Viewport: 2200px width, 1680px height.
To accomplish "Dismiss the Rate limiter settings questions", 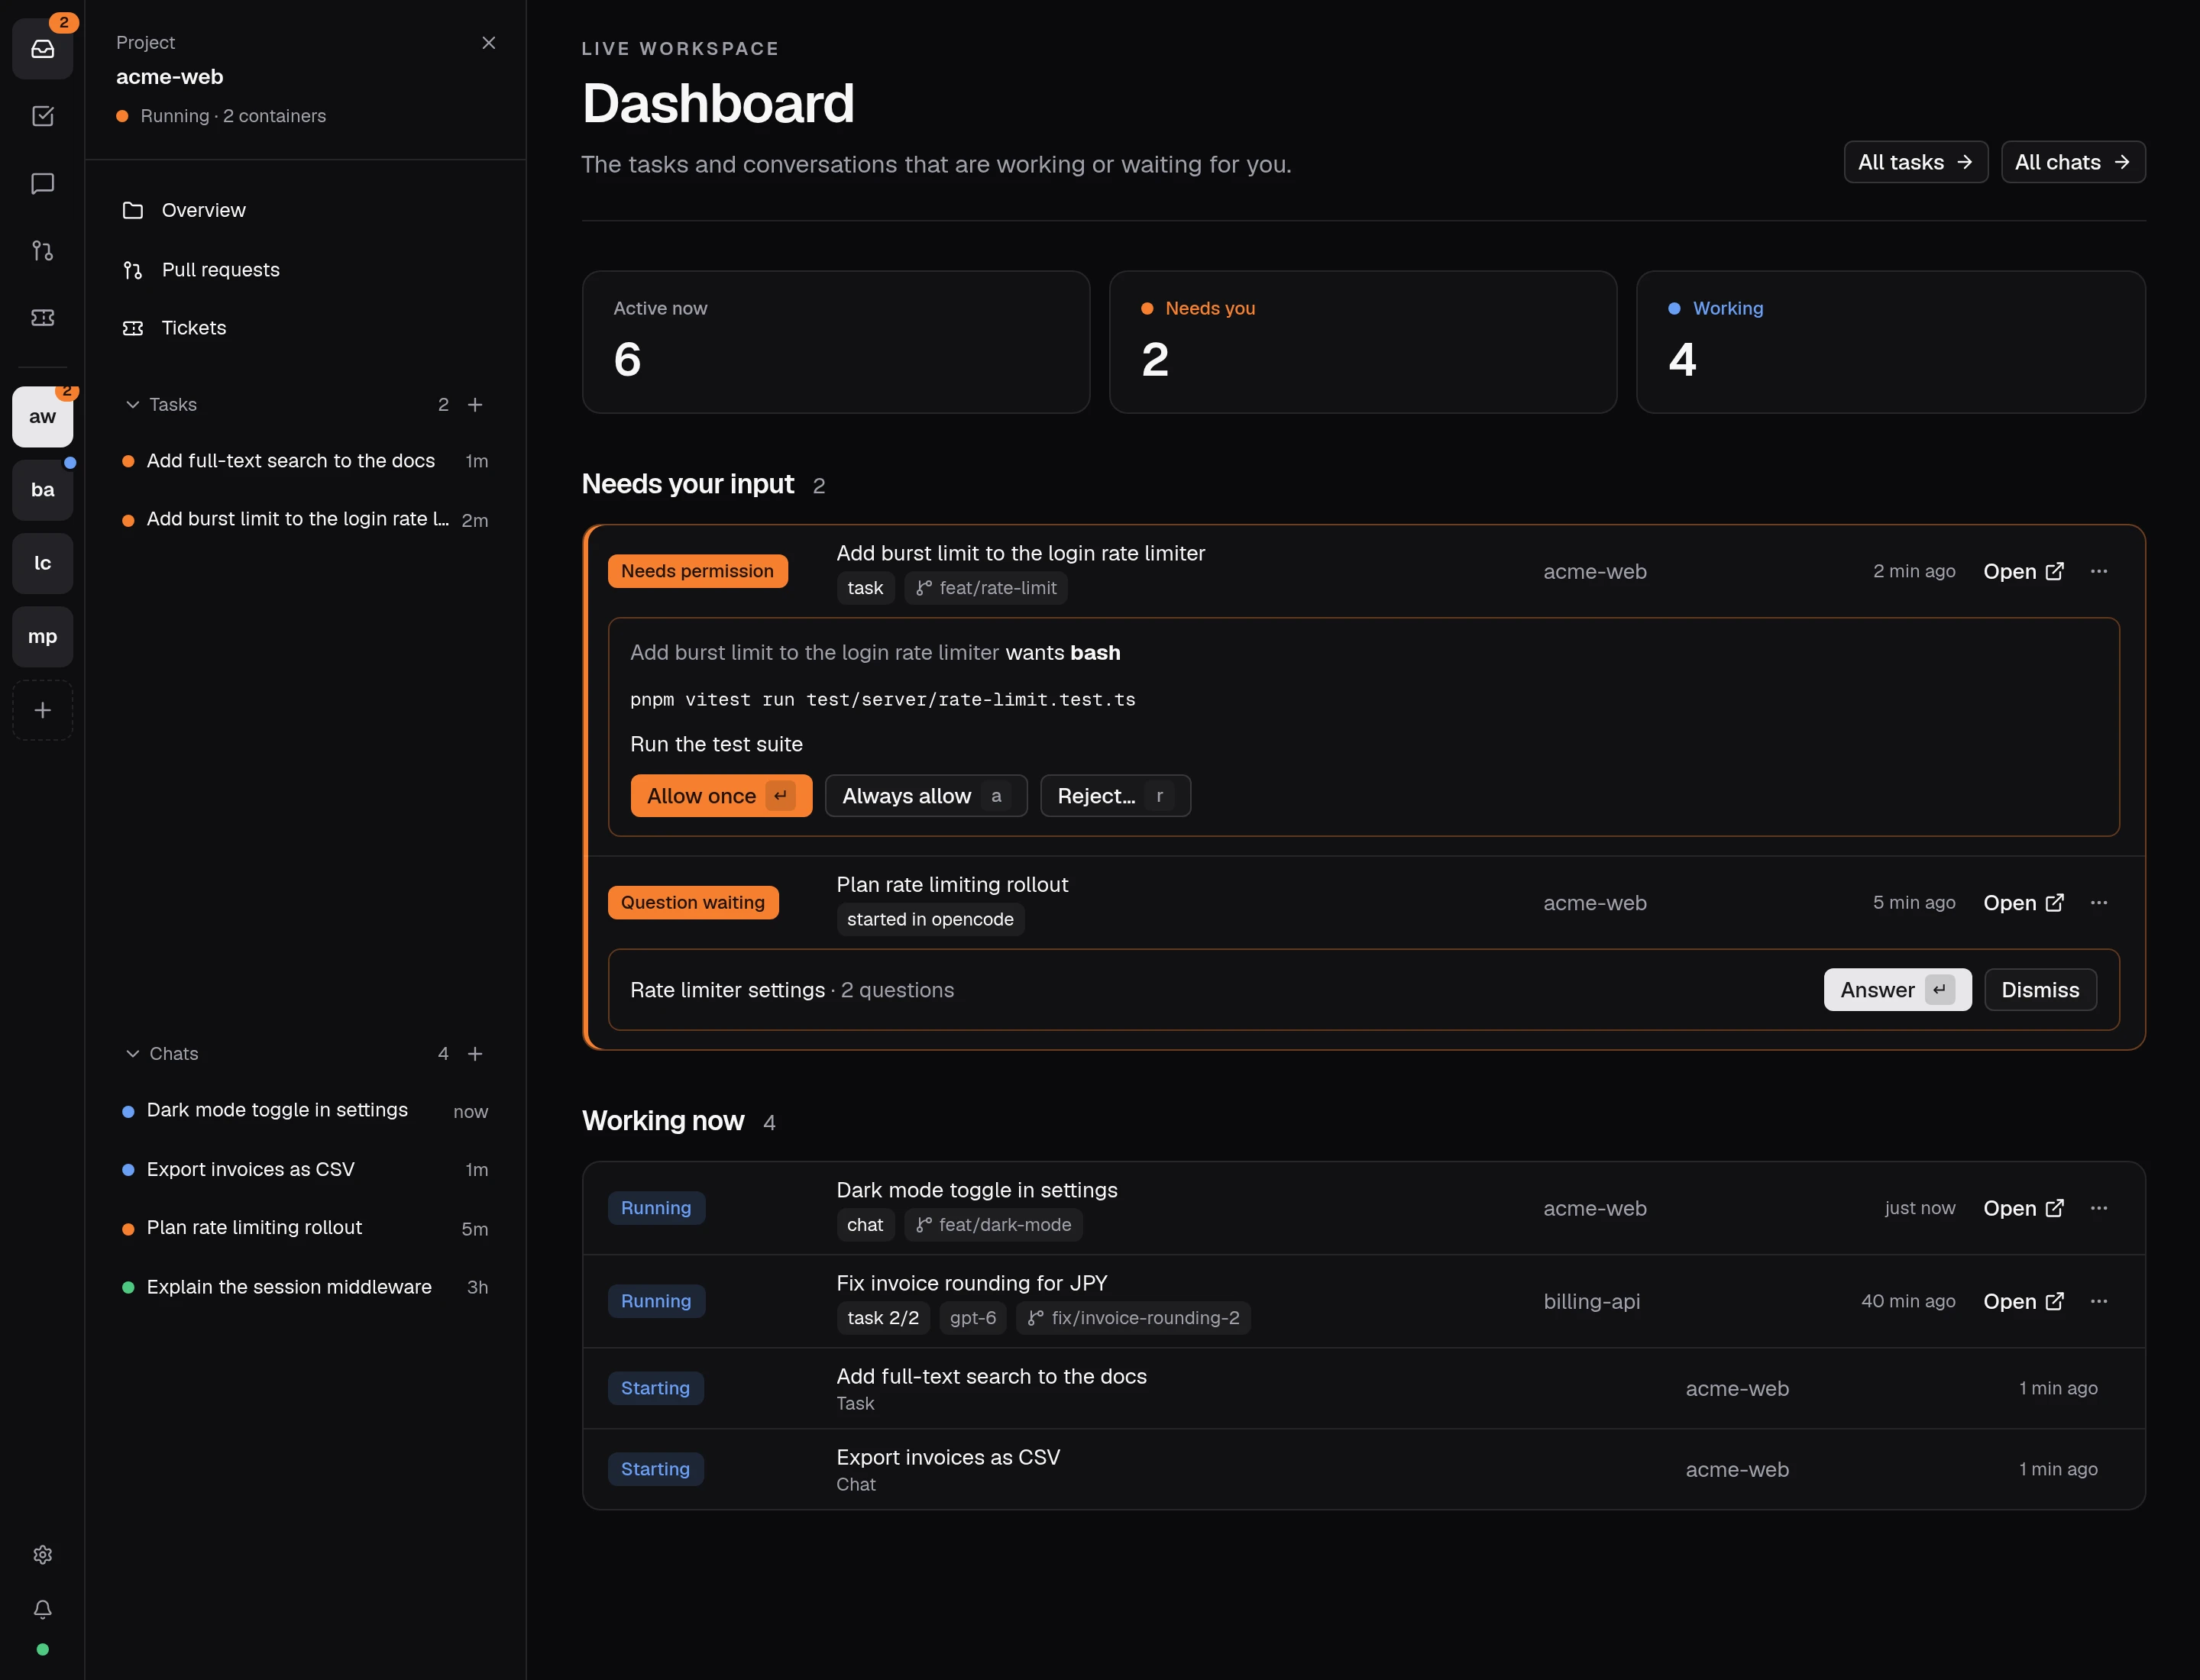I will (x=2041, y=990).
